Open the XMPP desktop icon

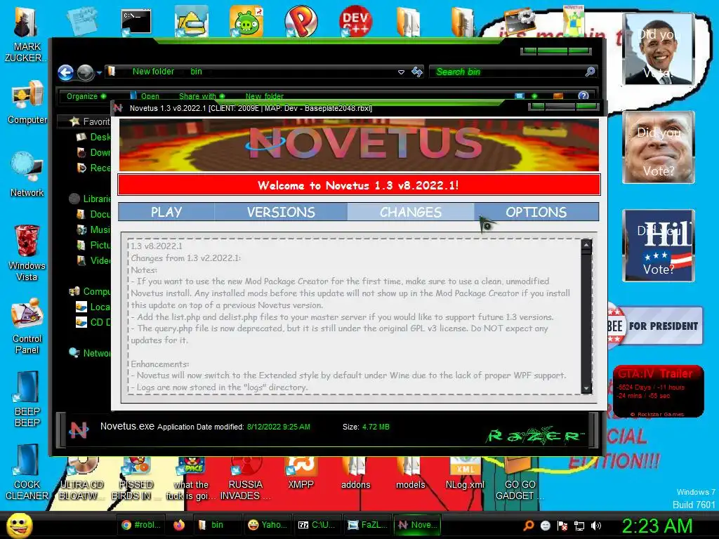(301, 473)
